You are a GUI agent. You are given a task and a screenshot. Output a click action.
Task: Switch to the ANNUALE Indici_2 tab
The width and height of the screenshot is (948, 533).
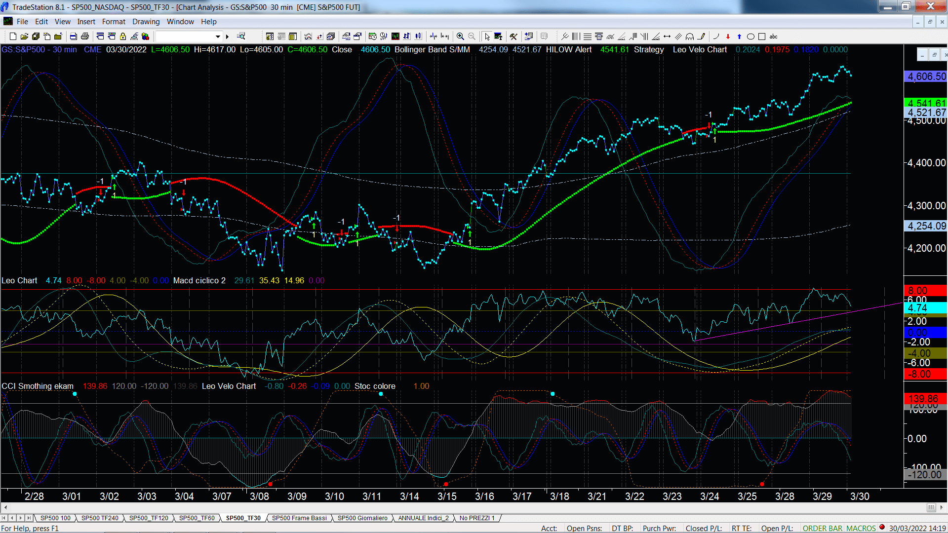[424, 518]
